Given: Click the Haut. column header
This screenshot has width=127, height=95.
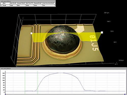Looking at the screenshot, I should pyautogui.click(x=13, y=3).
